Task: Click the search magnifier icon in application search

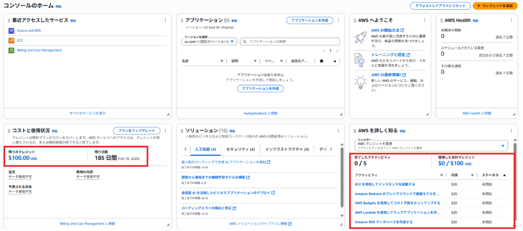Action: [244, 42]
